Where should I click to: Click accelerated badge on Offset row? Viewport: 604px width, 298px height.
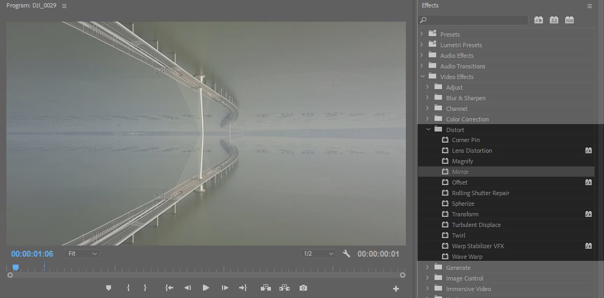[x=588, y=182]
